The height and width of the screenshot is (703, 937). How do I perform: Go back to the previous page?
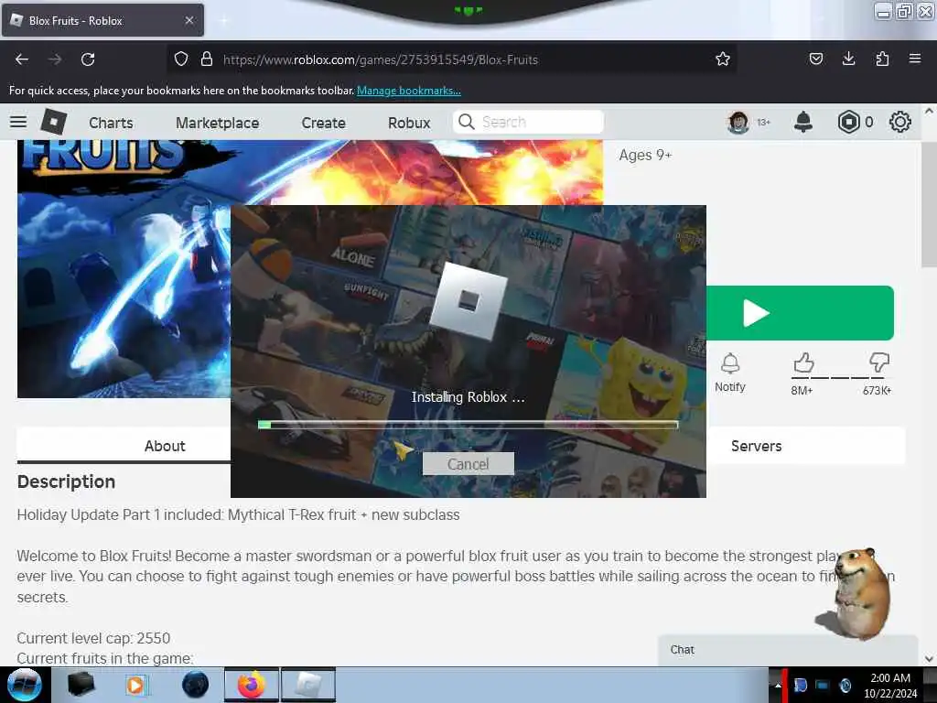click(x=22, y=59)
